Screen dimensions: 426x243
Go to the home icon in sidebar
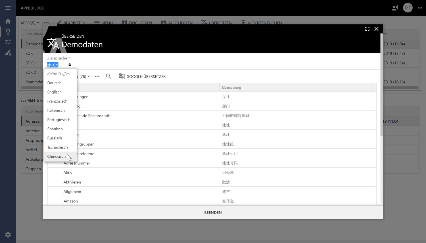8,22
